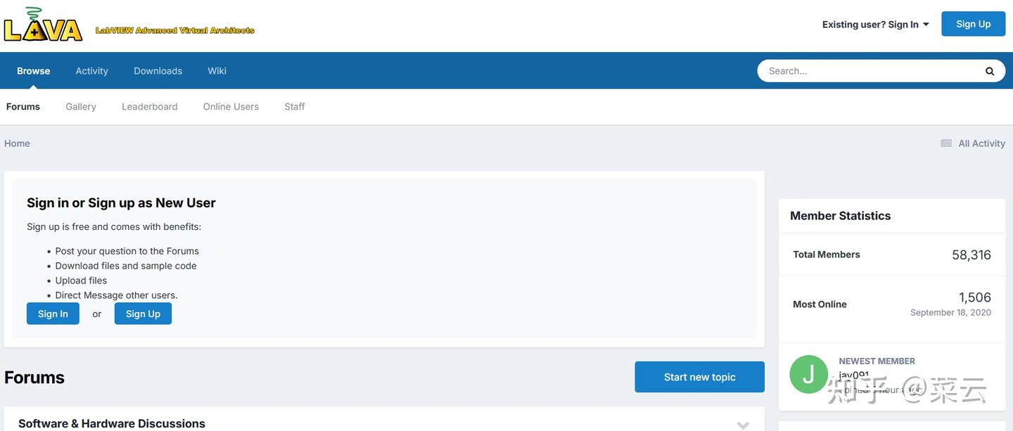Open newest member J avatar
This screenshot has width=1013, height=431.
click(809, 374)
